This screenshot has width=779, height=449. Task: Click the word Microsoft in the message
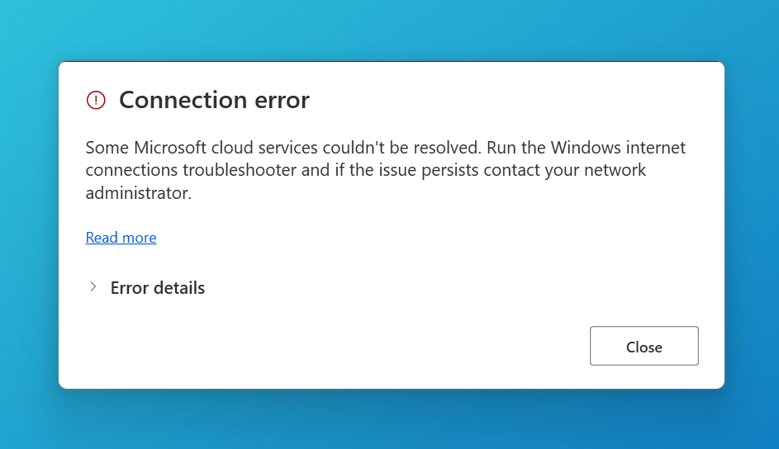[170, 148]
